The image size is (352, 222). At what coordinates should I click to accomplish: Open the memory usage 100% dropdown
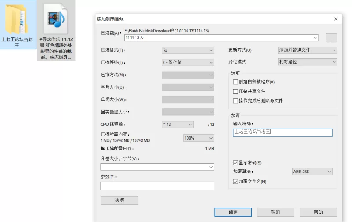pyautogui.click(x=199, y=138)
